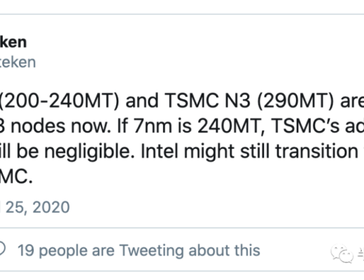Click the year '2020' in the timestamp
Image resolution: width=364 pixels, height=280 pixels.
click(51, 207)
